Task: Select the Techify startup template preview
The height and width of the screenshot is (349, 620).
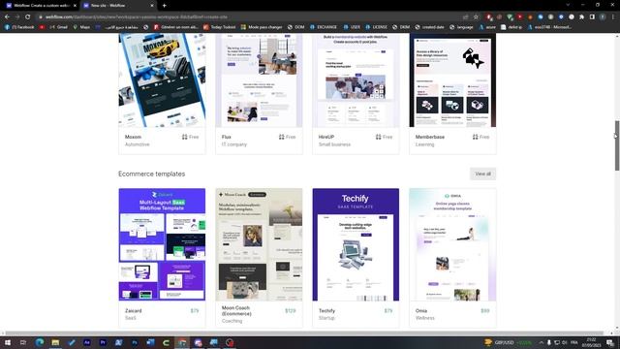Action: [x=356, y=244]
